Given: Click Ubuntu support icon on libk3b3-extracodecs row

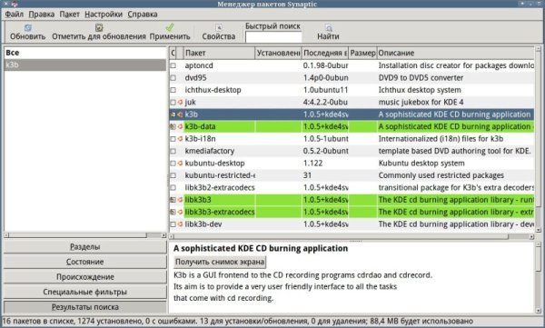Looking at the screenshot, I should click(180, 212).
